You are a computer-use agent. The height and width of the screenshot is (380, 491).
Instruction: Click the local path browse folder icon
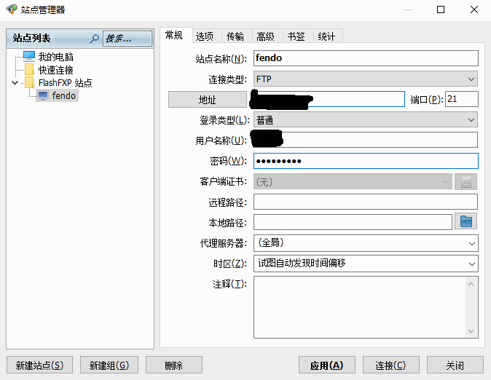click(x=466, y=221)
